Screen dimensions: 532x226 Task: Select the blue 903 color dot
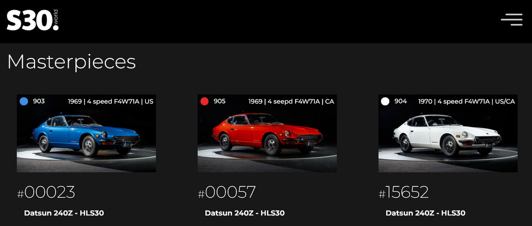[24, 101]
